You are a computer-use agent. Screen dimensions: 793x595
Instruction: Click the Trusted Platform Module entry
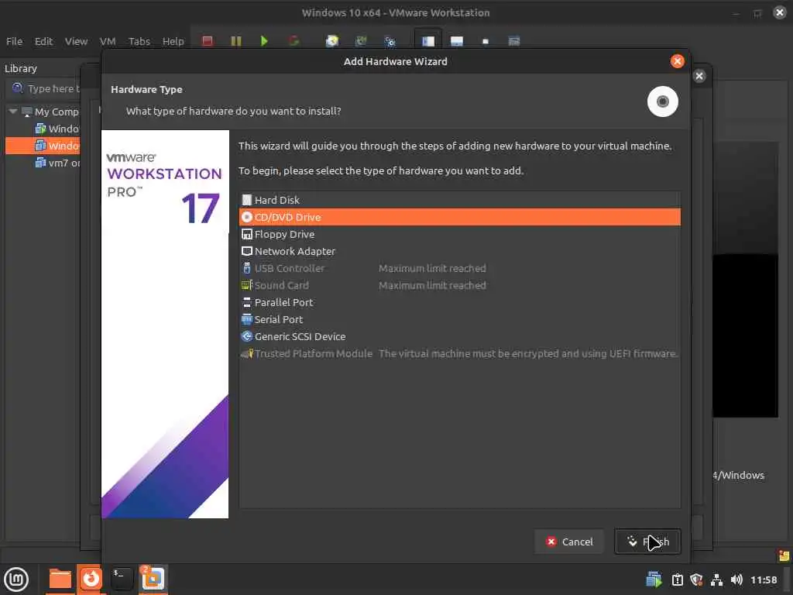pos(459,353)
